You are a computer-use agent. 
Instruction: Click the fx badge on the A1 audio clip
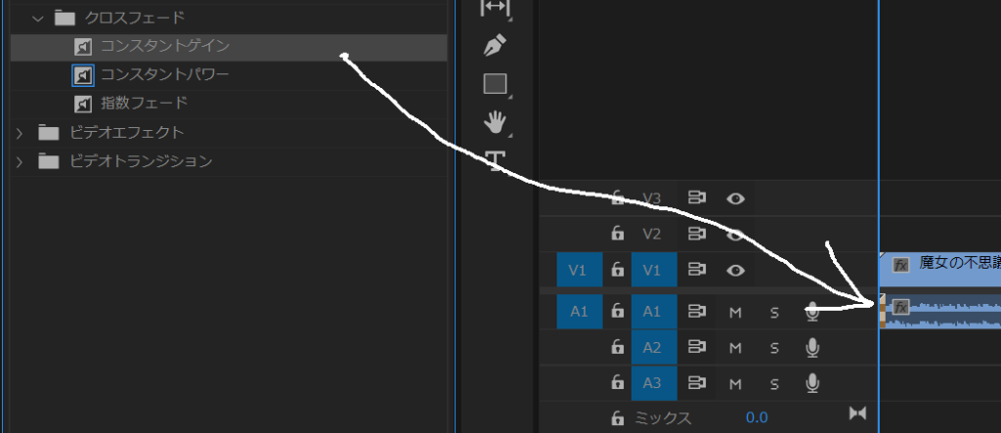click(x=901, y=307)
